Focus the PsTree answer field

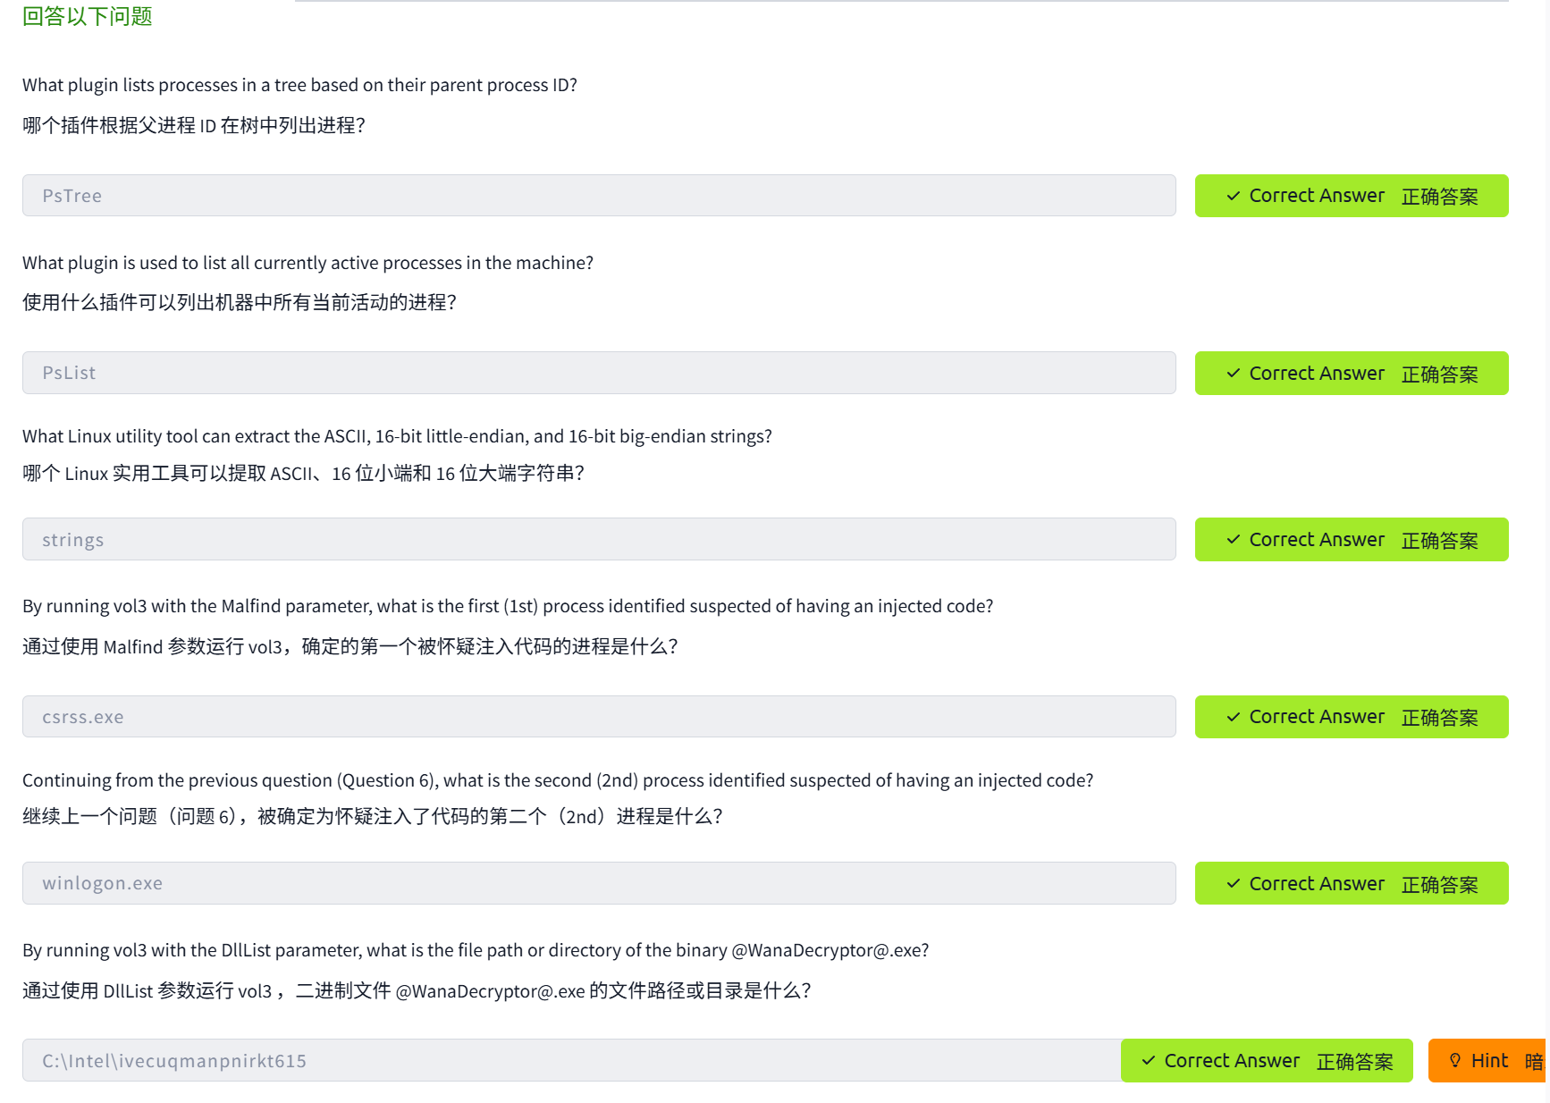tap(599, 196)
